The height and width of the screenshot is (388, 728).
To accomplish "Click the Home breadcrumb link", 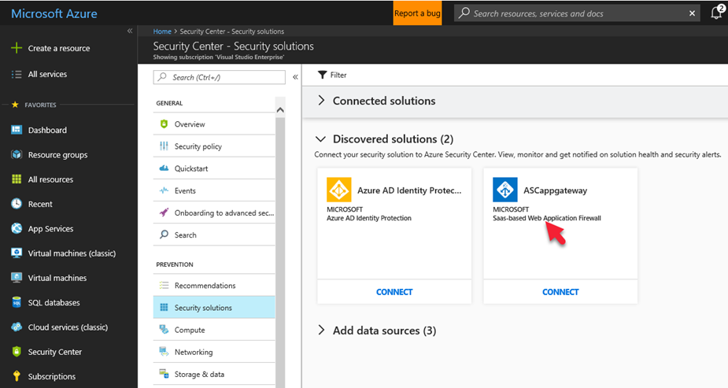I will tap(162, 31).
